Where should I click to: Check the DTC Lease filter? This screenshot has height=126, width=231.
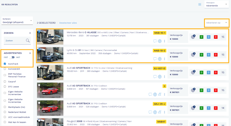(5, 87)
